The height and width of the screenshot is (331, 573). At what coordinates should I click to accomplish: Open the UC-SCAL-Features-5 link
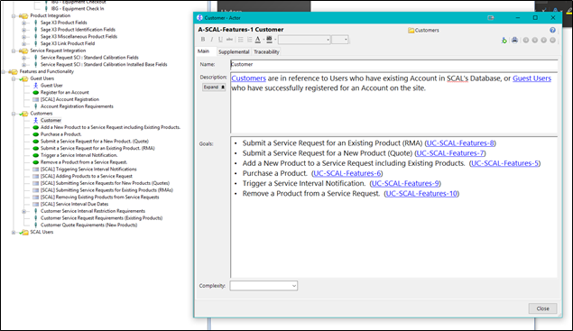[504, 163]
